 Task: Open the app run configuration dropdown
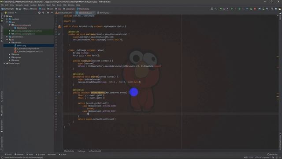tap(224, 9)
